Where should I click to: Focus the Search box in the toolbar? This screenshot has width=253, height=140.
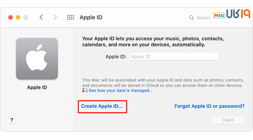[202, 18]
